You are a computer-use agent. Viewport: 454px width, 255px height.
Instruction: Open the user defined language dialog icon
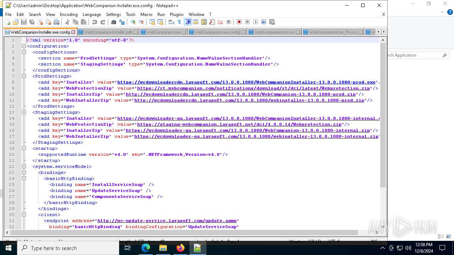click(x=196, y=22)
